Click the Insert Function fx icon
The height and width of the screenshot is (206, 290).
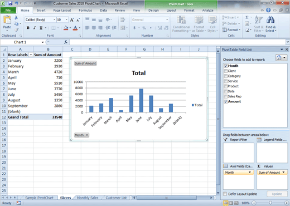click(66, 42)
